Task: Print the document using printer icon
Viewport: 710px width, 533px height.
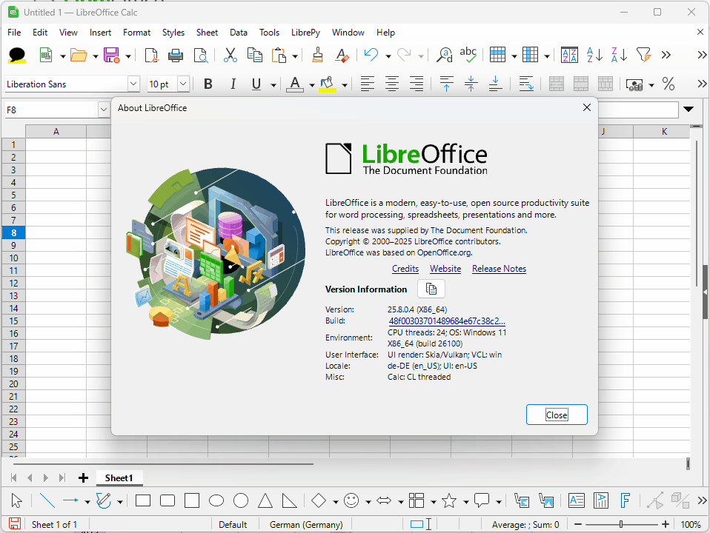Action: pyautogui.click(x=176, y=56)
